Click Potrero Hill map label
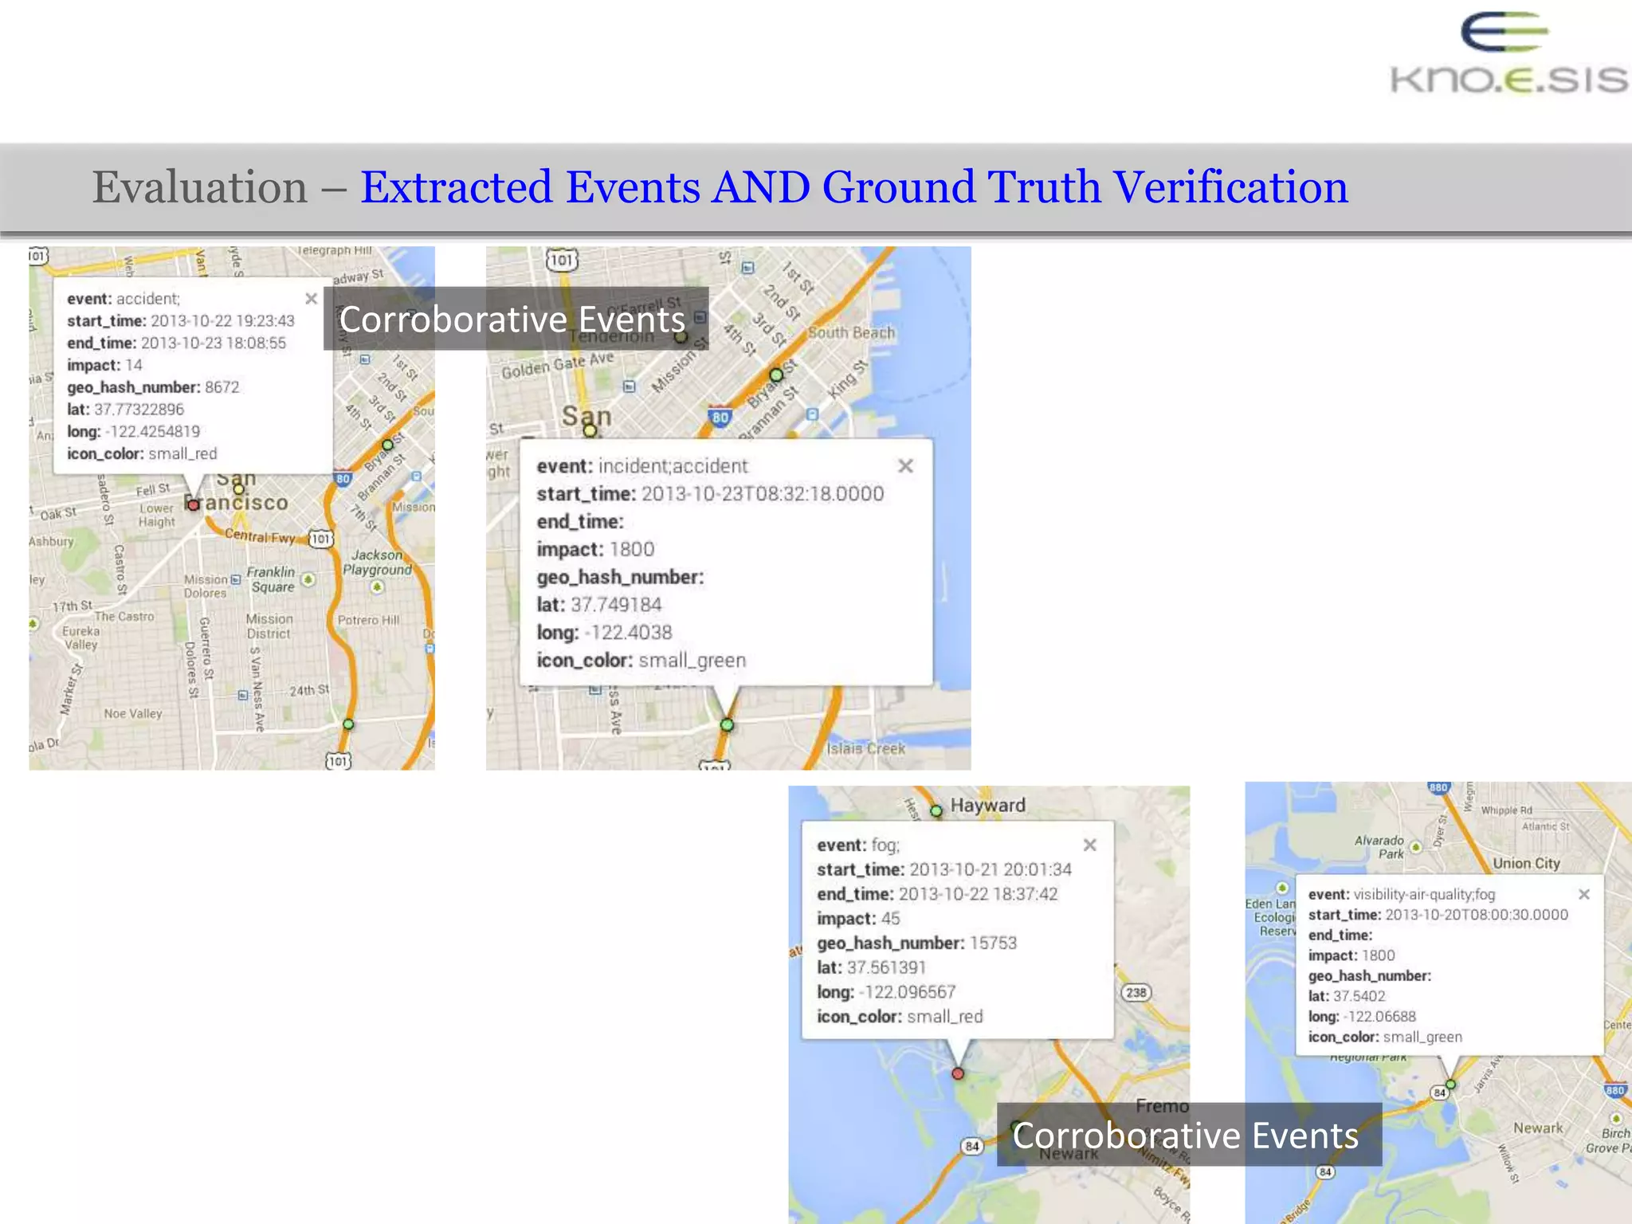This screenshot has width=1632, height=1224. tap(369, 620)
